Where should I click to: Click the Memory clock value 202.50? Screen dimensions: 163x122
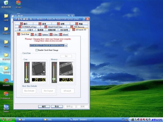tap(66, 80)
